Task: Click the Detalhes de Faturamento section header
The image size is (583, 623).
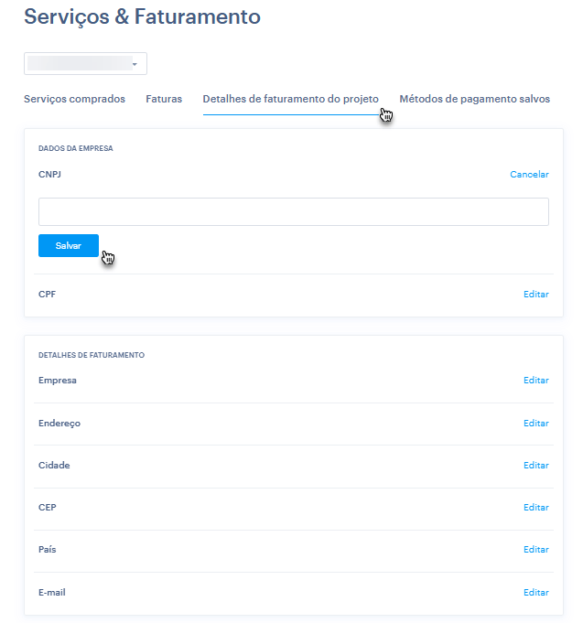Action: point(92,355)
